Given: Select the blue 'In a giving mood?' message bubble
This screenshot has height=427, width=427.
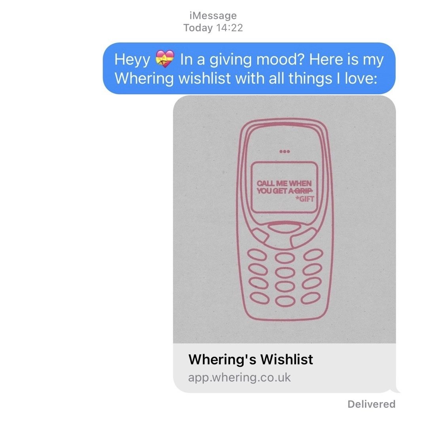Looking at the screenshot, I should point(249,68).
